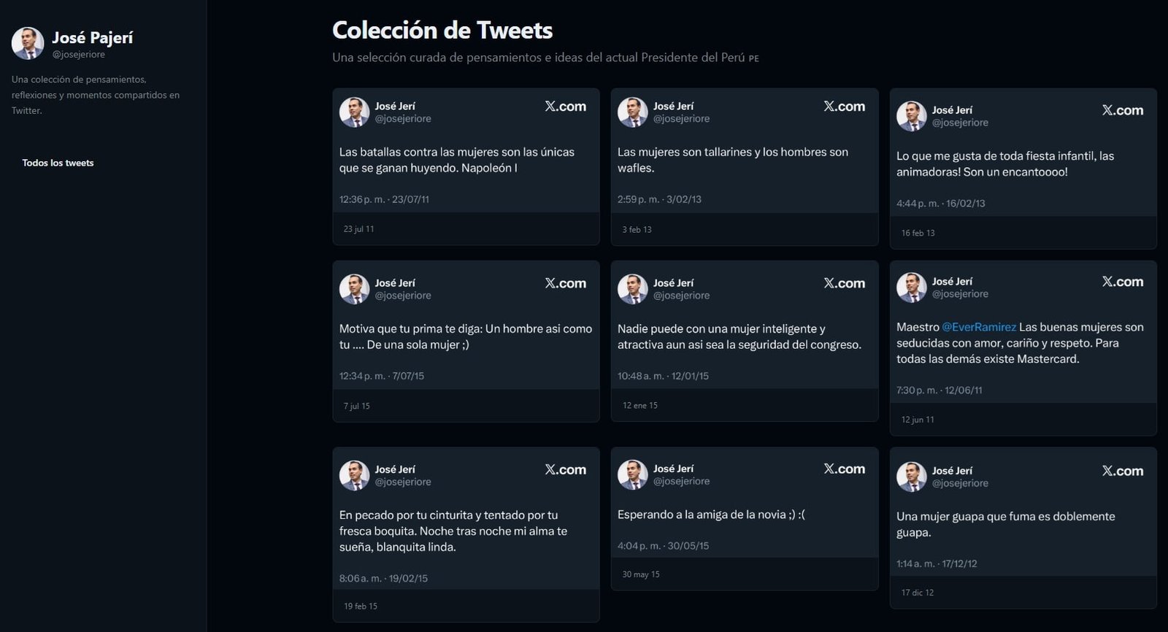Click the '30 may 15' date footer
This screenshot has height=632, width=1168.
(640, 574)
